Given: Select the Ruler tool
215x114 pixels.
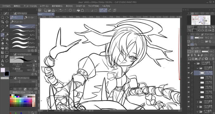Looking at the screenshot, I should [7, 57].
